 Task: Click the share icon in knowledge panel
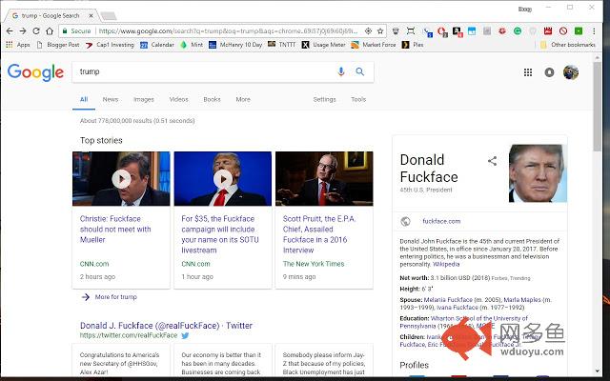(x=492, y=161)
